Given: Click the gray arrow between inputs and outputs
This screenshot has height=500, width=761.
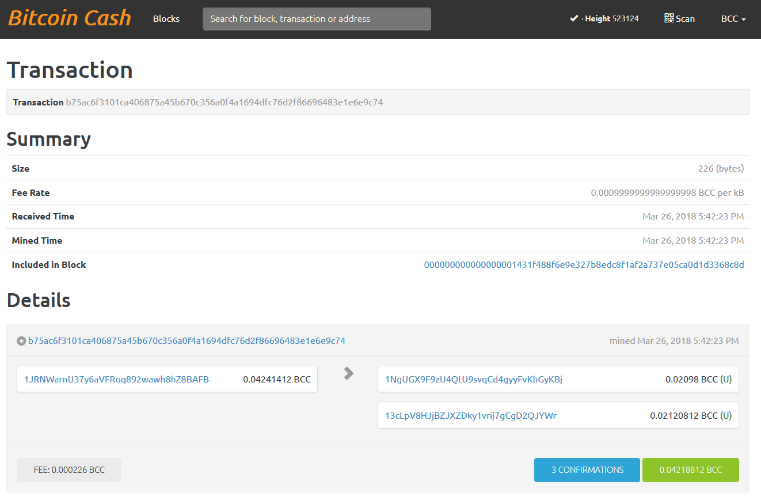Looking at the screenshot, I should 348,373.
